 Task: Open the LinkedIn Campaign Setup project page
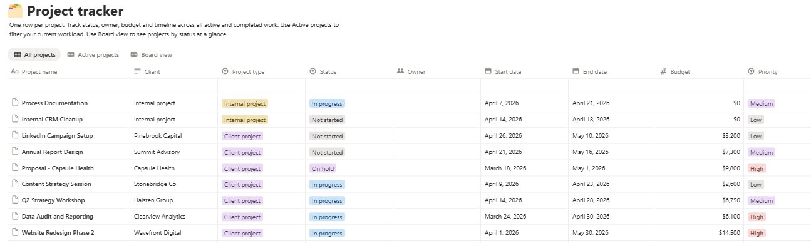57,136
